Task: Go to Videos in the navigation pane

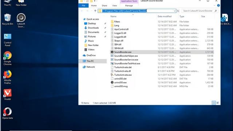Action: pyautogui.click(x=91, y=49)
